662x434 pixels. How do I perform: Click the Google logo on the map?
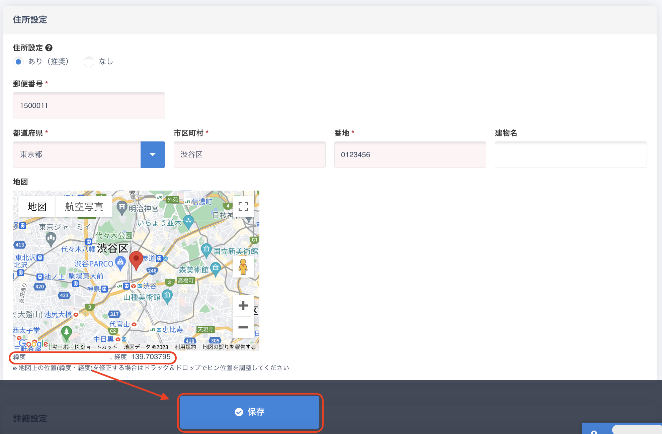pos(33,343)
